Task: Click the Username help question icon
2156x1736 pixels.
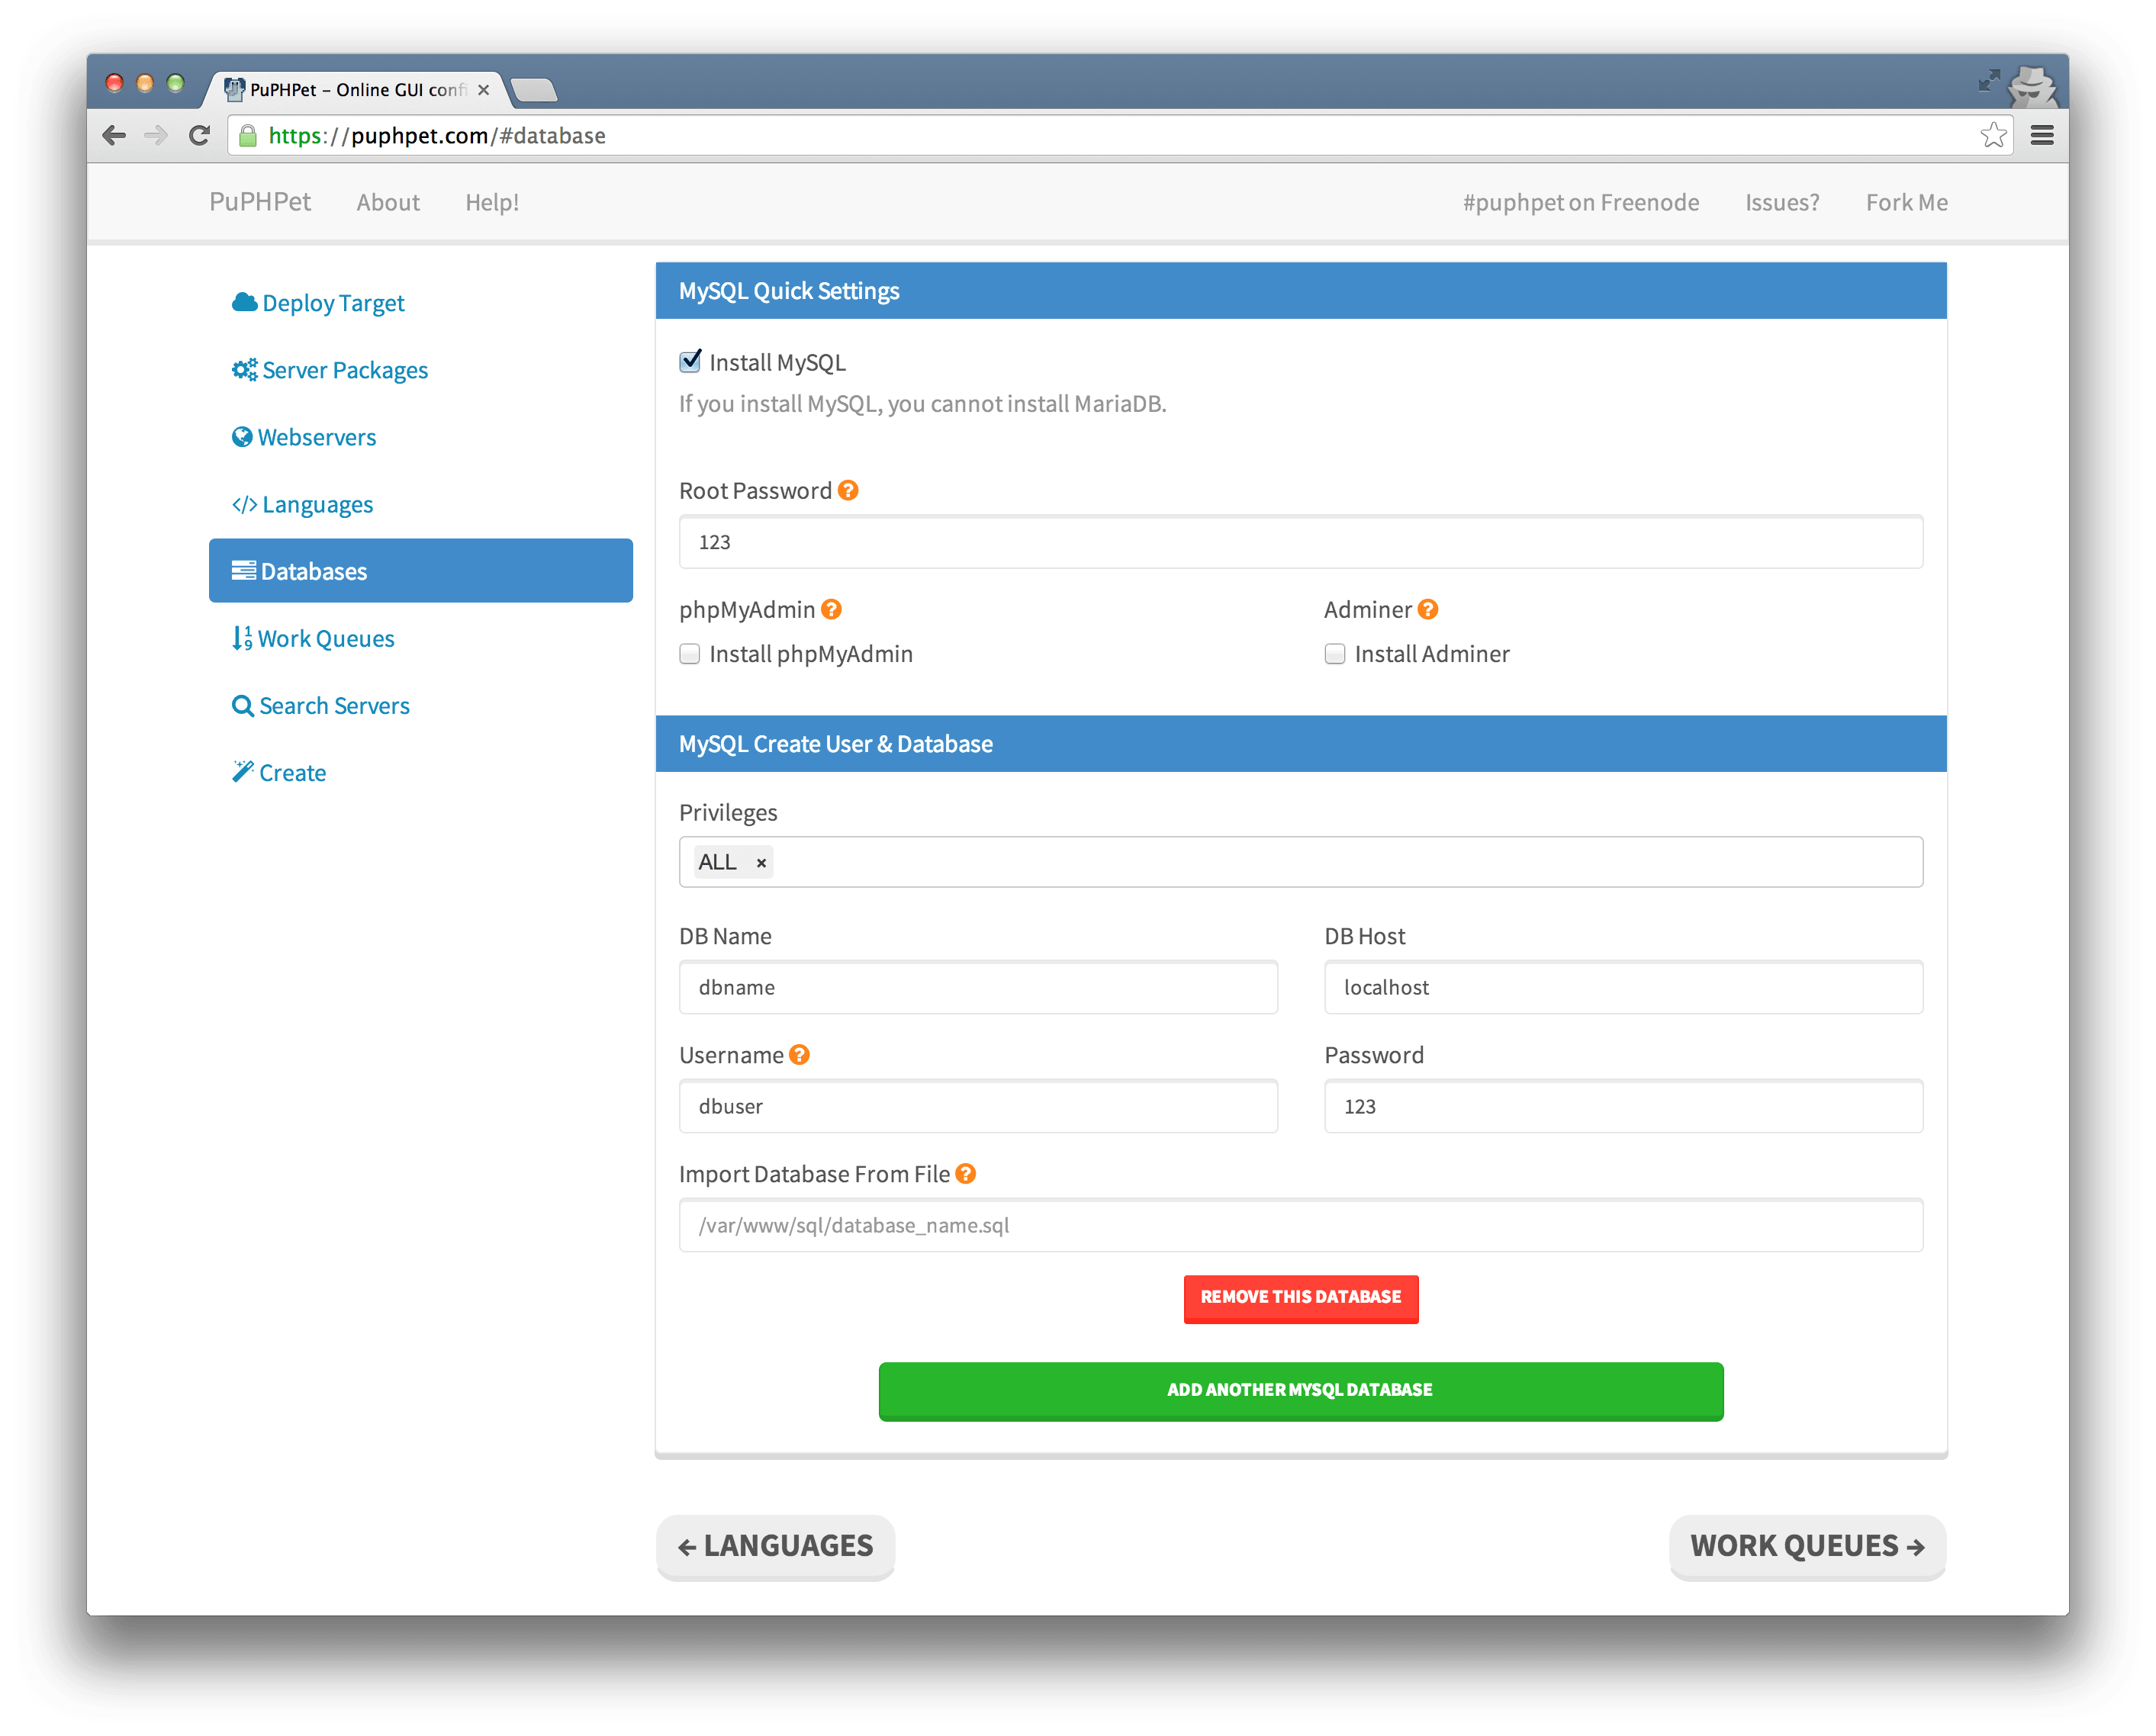Action: click(x=798, y=1055)
